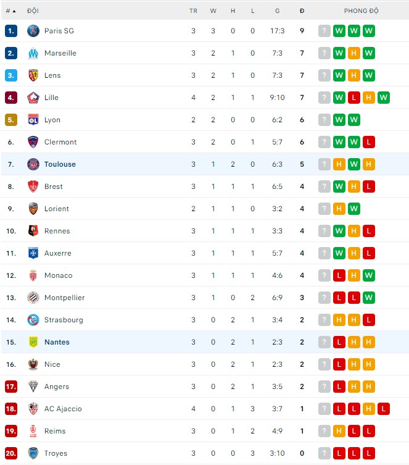The image size is (409, 465).
Task: Sort standings by Đ points column
Action: 302,11
